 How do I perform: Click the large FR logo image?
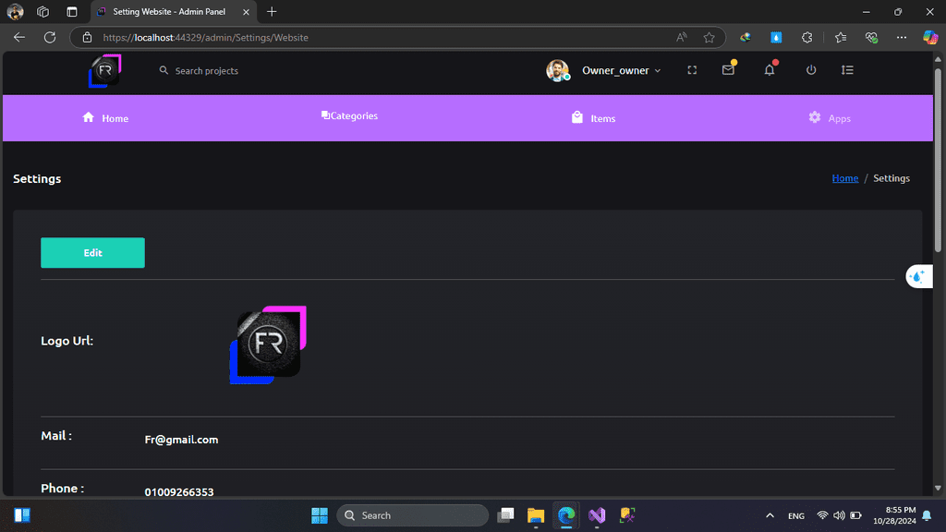click(x=268, y=345)
